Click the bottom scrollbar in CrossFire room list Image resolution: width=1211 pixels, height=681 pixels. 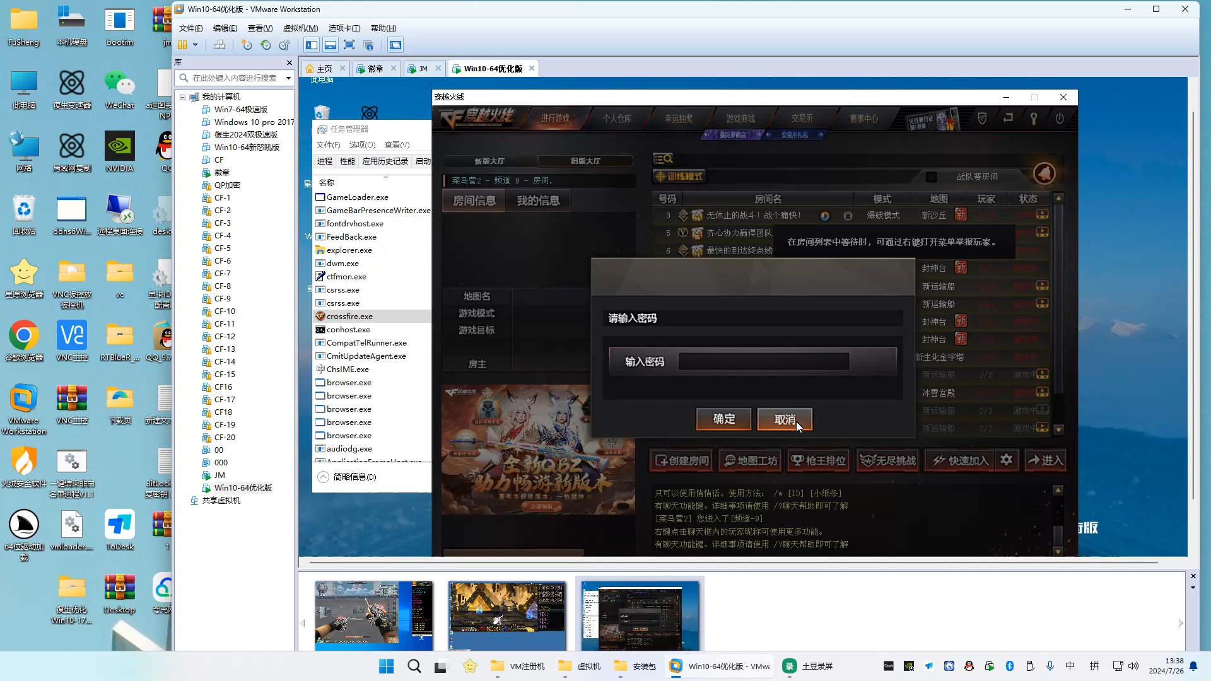[x=1058, y=431]
